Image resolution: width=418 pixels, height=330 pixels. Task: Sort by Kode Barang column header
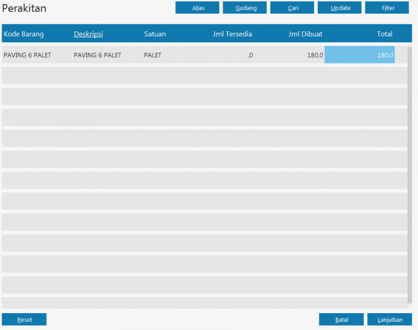24,34
